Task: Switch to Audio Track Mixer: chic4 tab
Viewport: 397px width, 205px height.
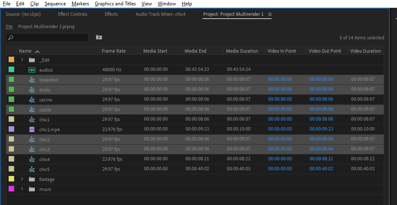Action: pos(161,14)
